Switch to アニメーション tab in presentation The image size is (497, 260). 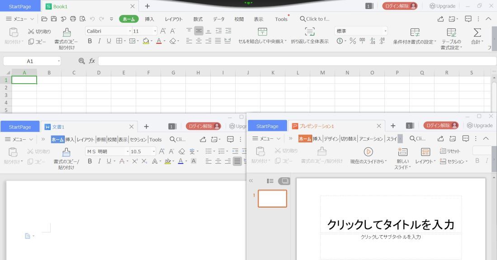click(x=371, y=139)
